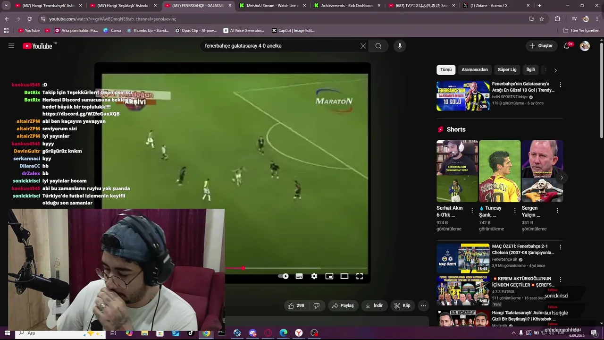Enable theater mode in the player
This screenshot has width=604, height=340.
click(344, 276)
